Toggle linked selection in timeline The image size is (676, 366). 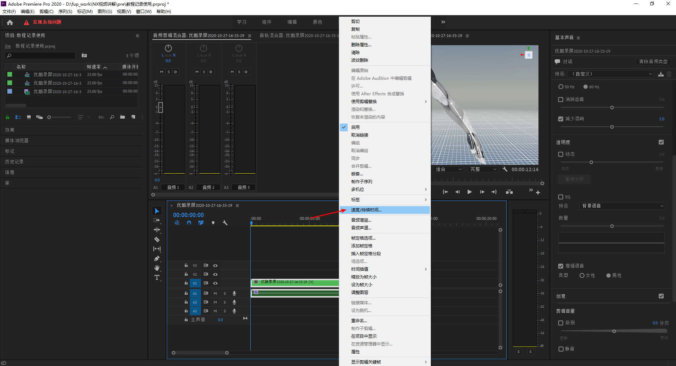point(201,223)
